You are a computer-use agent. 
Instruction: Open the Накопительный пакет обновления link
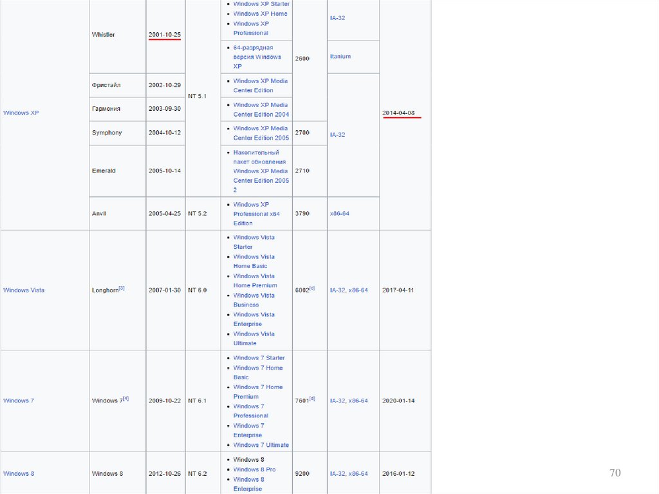tap(261, 171)
